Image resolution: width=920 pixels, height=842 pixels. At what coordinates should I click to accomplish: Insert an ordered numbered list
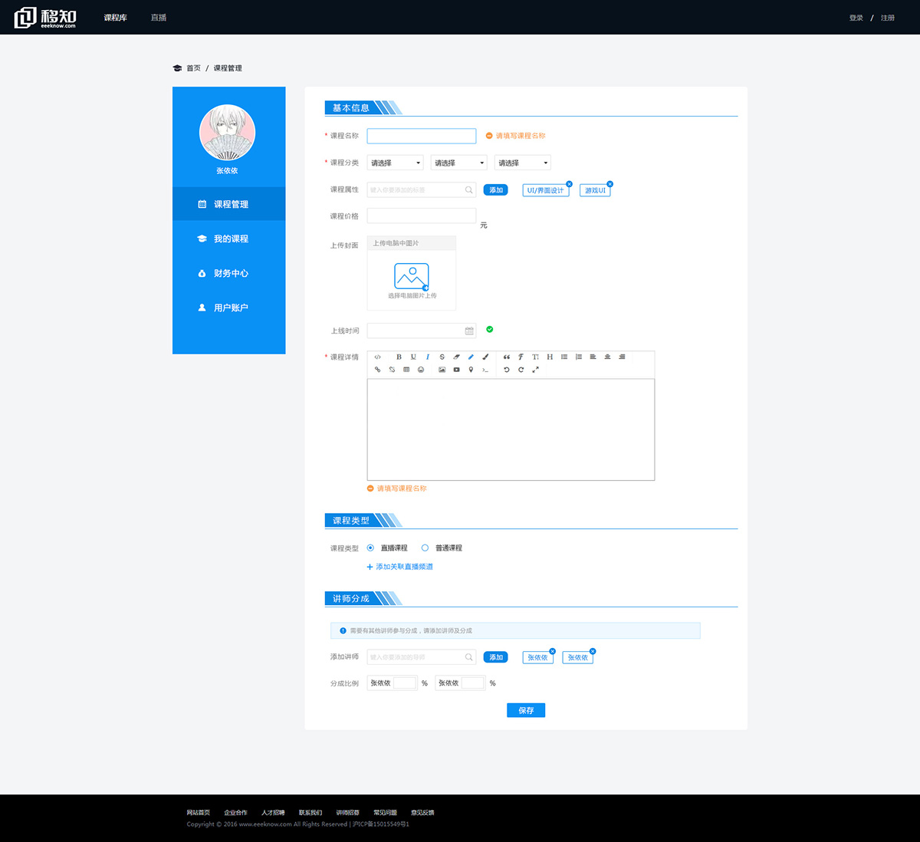point(579,357)
